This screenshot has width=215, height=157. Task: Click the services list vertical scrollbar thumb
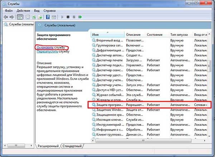coord(209,66)
